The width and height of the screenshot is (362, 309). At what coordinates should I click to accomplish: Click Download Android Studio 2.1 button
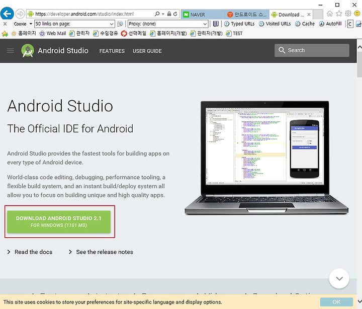coord(59,222)
